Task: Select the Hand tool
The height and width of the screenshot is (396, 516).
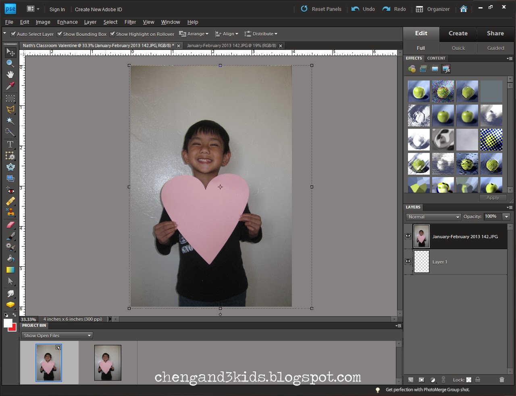Action: (10, 74)
